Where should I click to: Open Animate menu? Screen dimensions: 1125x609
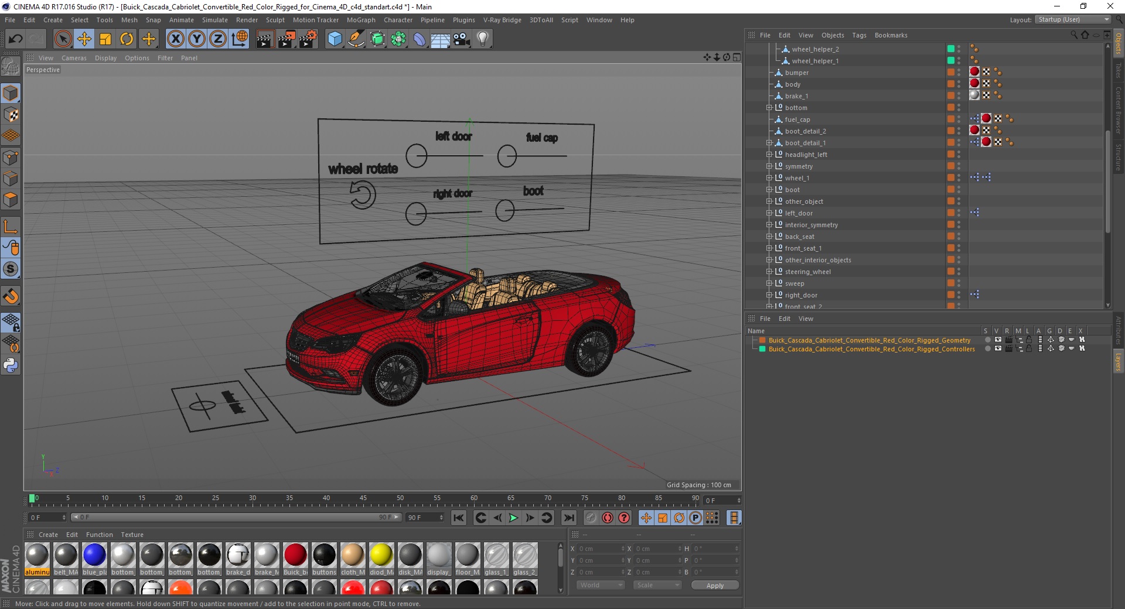tap(182, 20)
